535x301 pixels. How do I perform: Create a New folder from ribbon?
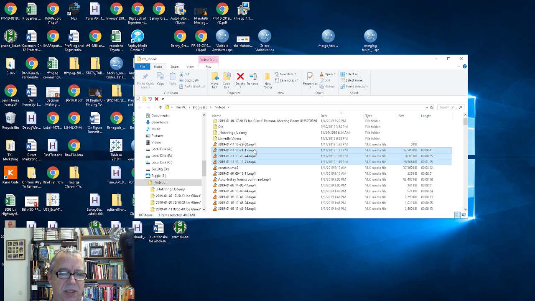point(268,80)
